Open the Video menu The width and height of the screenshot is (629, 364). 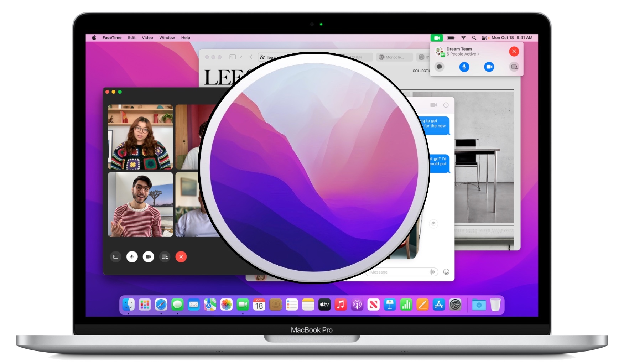coord(147,38)
